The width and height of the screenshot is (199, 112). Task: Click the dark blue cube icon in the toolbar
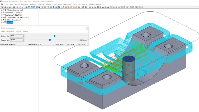coord(53,7)
